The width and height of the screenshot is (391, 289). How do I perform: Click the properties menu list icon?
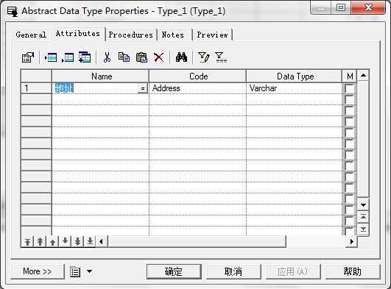click(75, 271)
